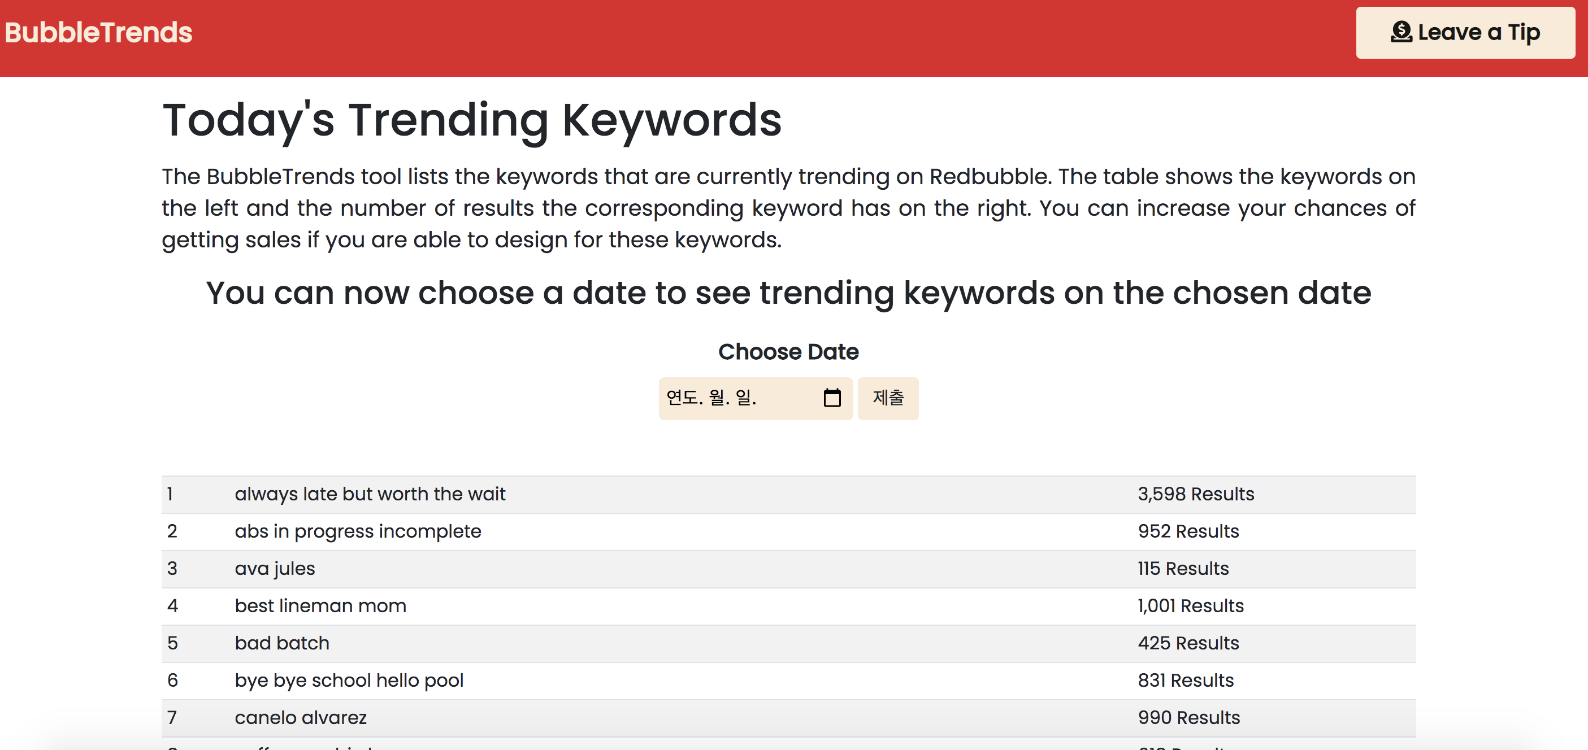The height and width of the screenshot is (750, 1588).
Task: Click the ava jules keyword
Action: (x=274, y=569)
